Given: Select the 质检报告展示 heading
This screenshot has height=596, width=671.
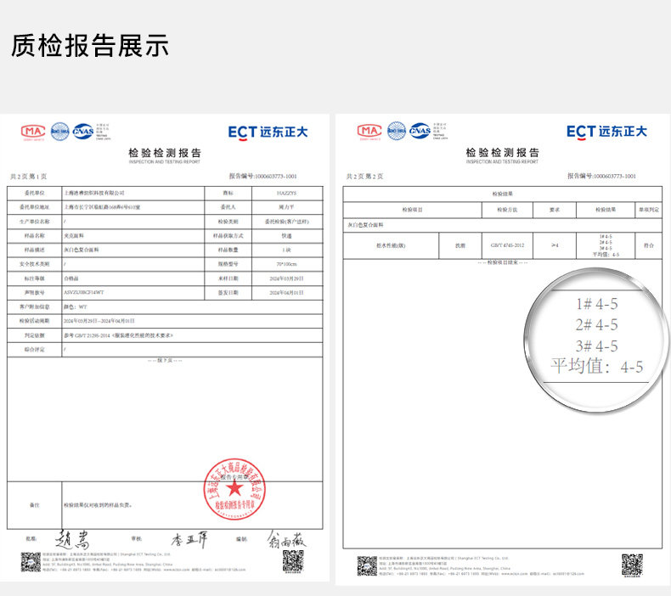Looking at the screenshot, I should click(90, 45).
